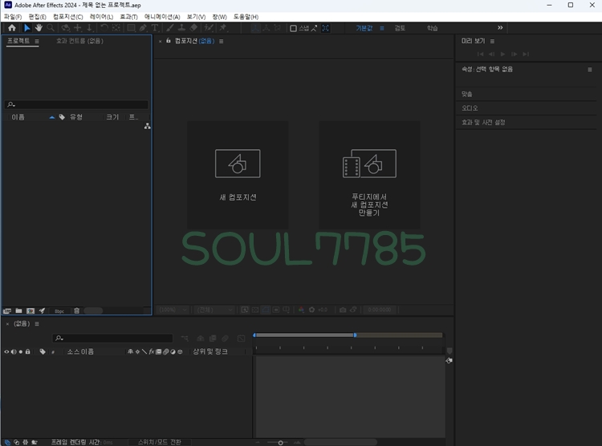Open the 효과 및 사전 설정 panel

pyautogui.click(x=483, y=123)
